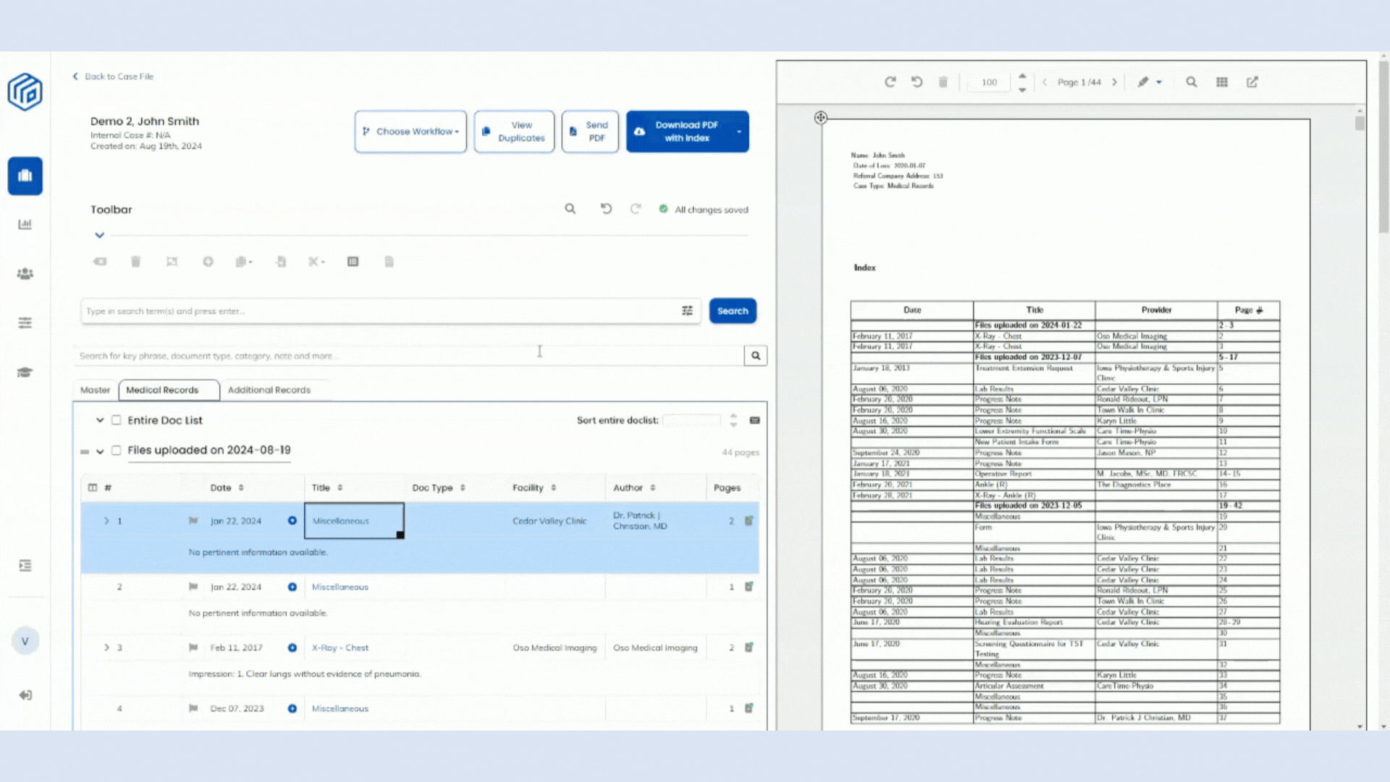1390x782 pixels.
Task: Open the analytics chart sidebar icon
Action: pos(25,224)
